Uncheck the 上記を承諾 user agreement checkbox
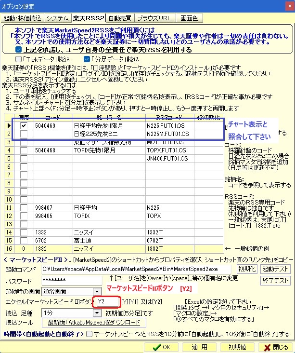Viewport: 295px width, 353px height. (x=18, y=49)
